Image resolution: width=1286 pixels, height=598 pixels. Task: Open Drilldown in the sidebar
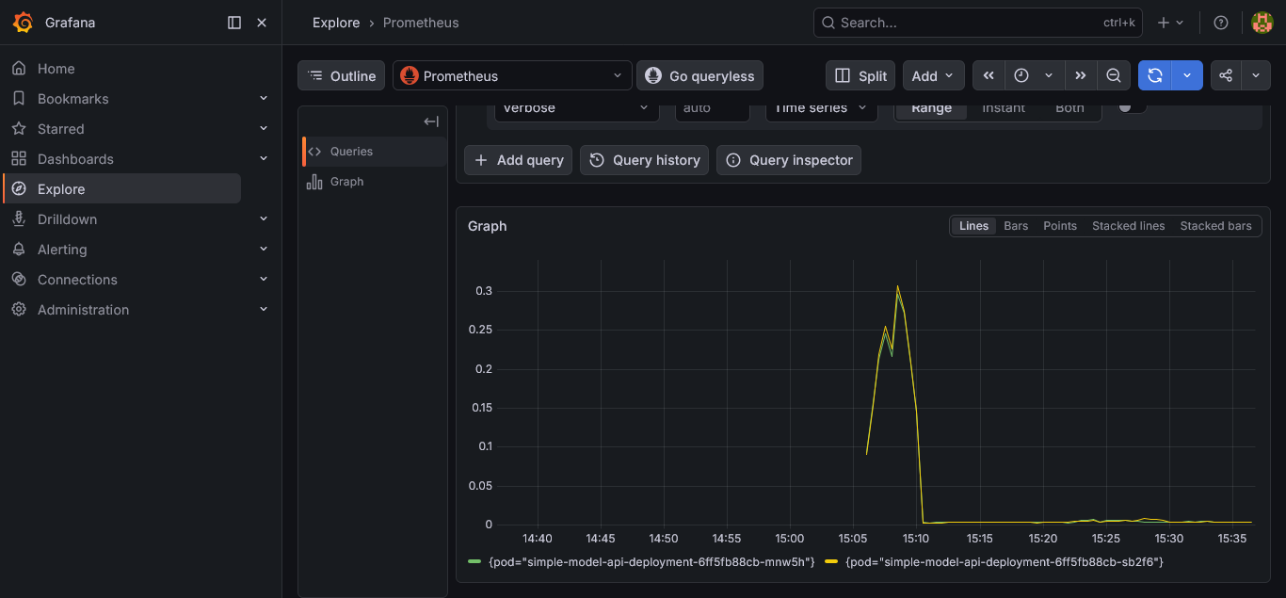pos(67,219)
